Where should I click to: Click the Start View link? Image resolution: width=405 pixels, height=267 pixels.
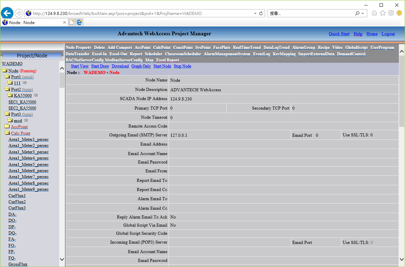80,66
